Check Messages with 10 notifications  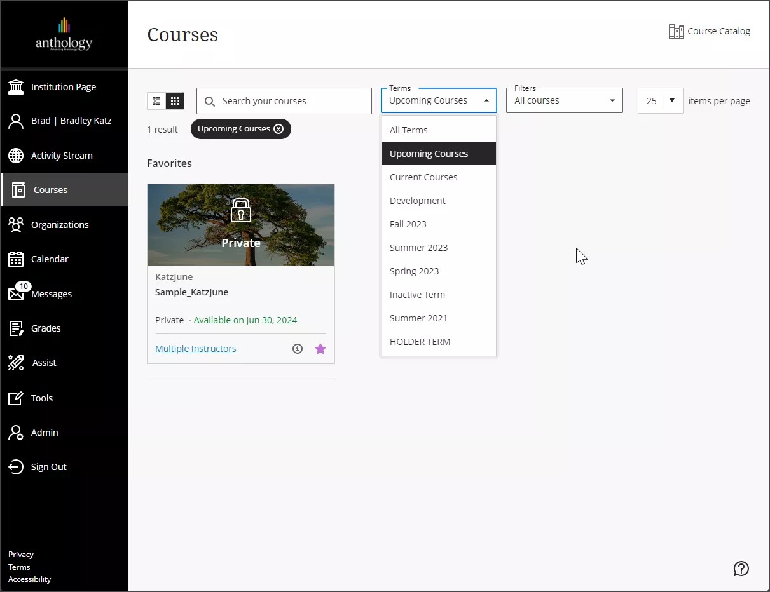[x=51, y=293]
